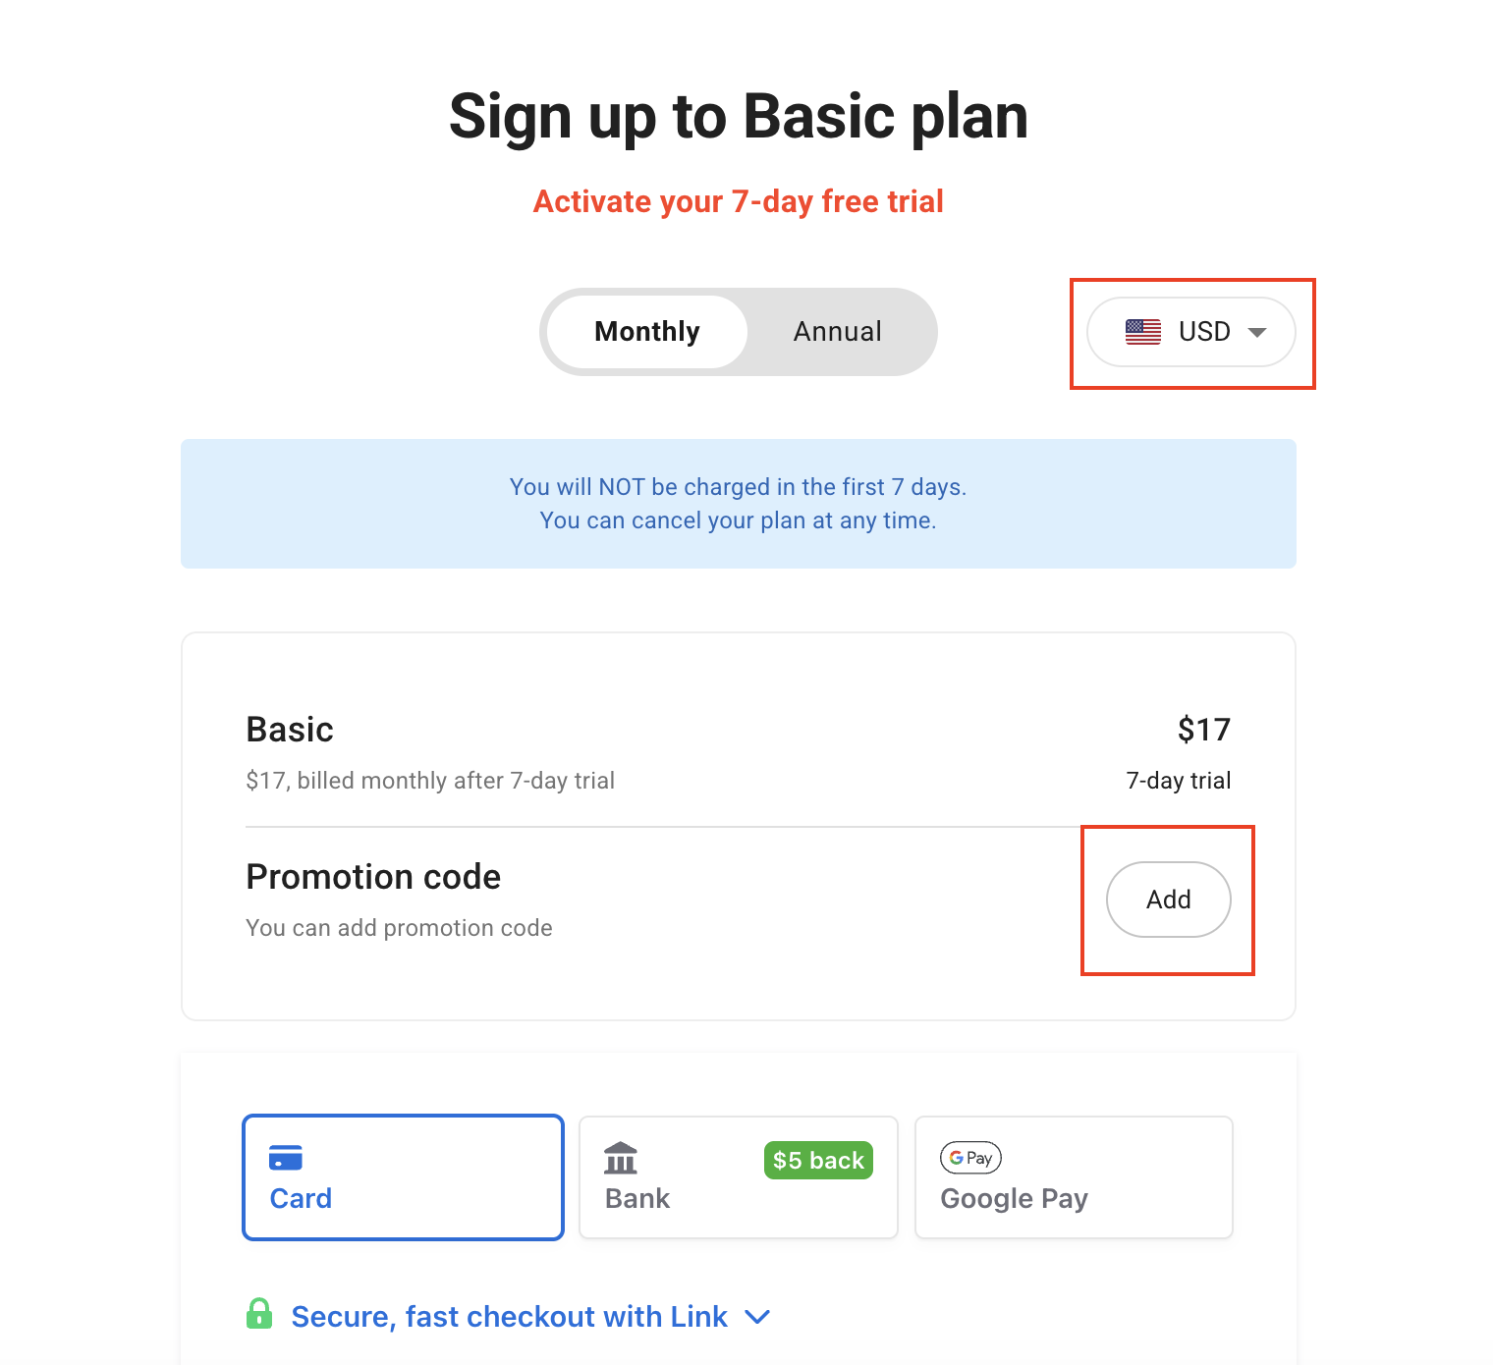Screen dimensions: 1493x1365
Task: Click Secure, fast checkout with Link
Action: 509,1317
